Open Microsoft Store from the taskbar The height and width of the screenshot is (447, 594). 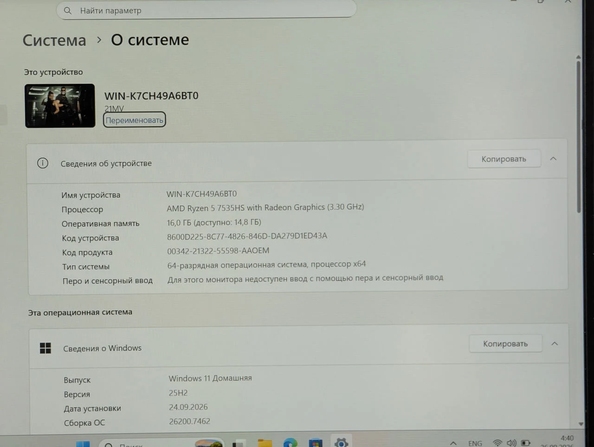point(315,443)
